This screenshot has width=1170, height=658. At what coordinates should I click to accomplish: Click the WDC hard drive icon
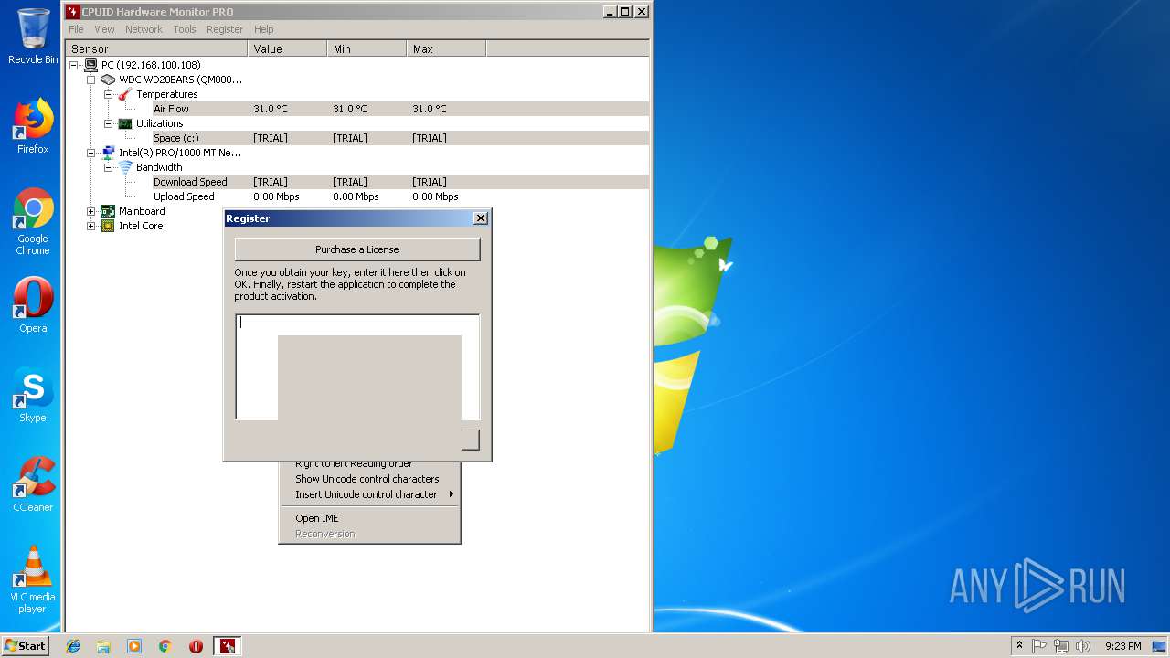108,80
